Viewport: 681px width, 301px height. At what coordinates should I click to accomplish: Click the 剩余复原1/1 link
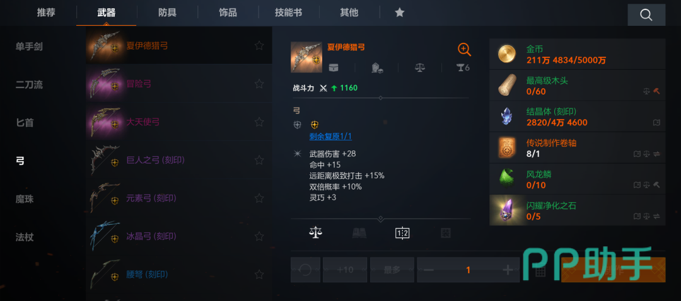(330, 136)
